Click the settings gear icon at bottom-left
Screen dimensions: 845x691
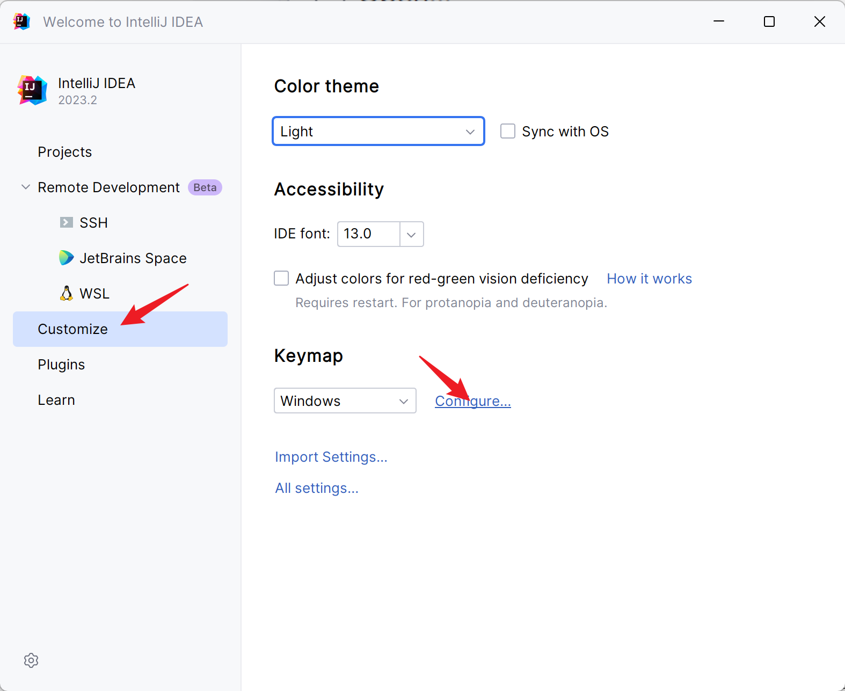(x=31, y=660)
